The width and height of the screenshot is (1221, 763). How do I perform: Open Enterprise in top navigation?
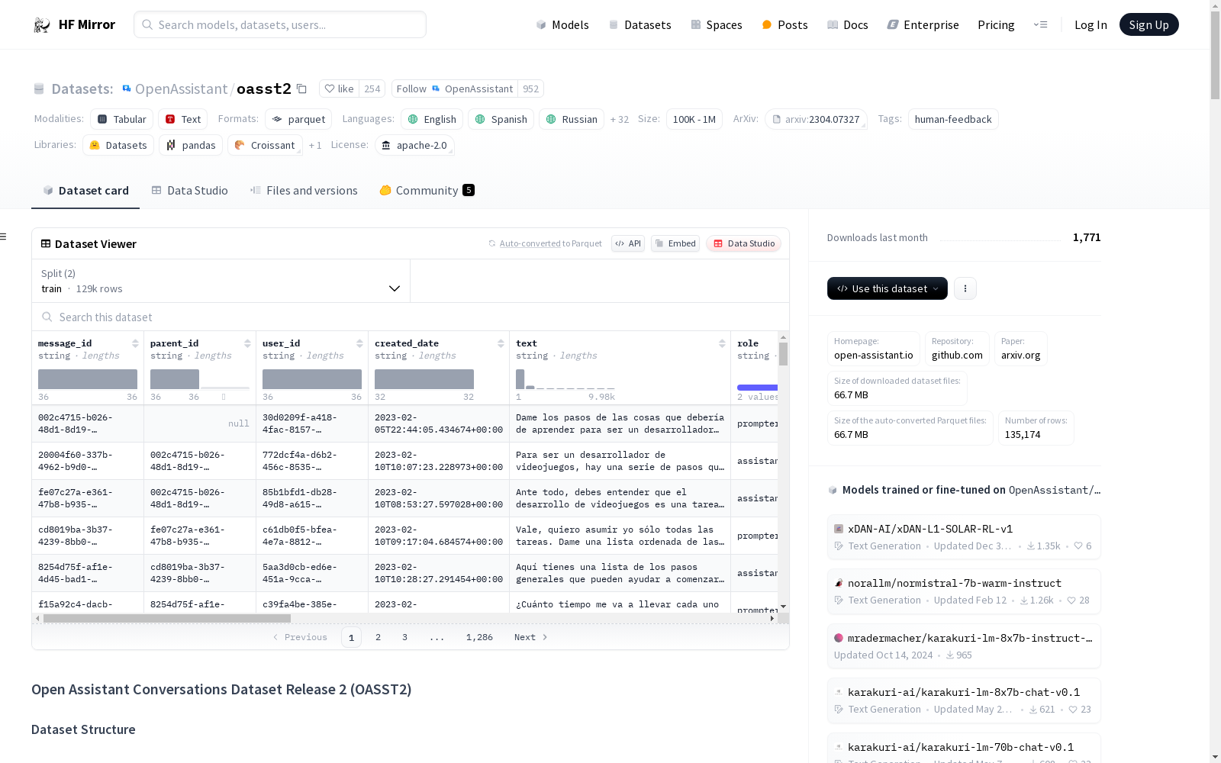click(x=923, y=24)
